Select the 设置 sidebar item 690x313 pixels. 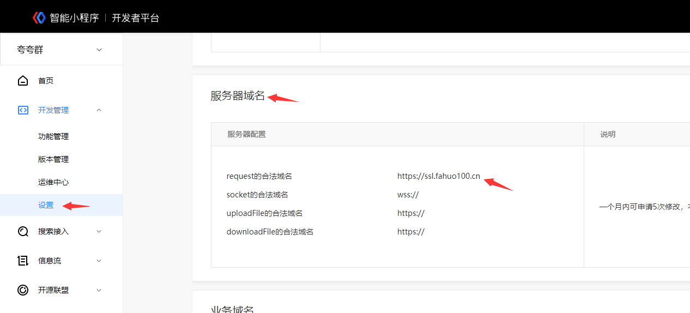pyautogui.click(x=46, y=205)
